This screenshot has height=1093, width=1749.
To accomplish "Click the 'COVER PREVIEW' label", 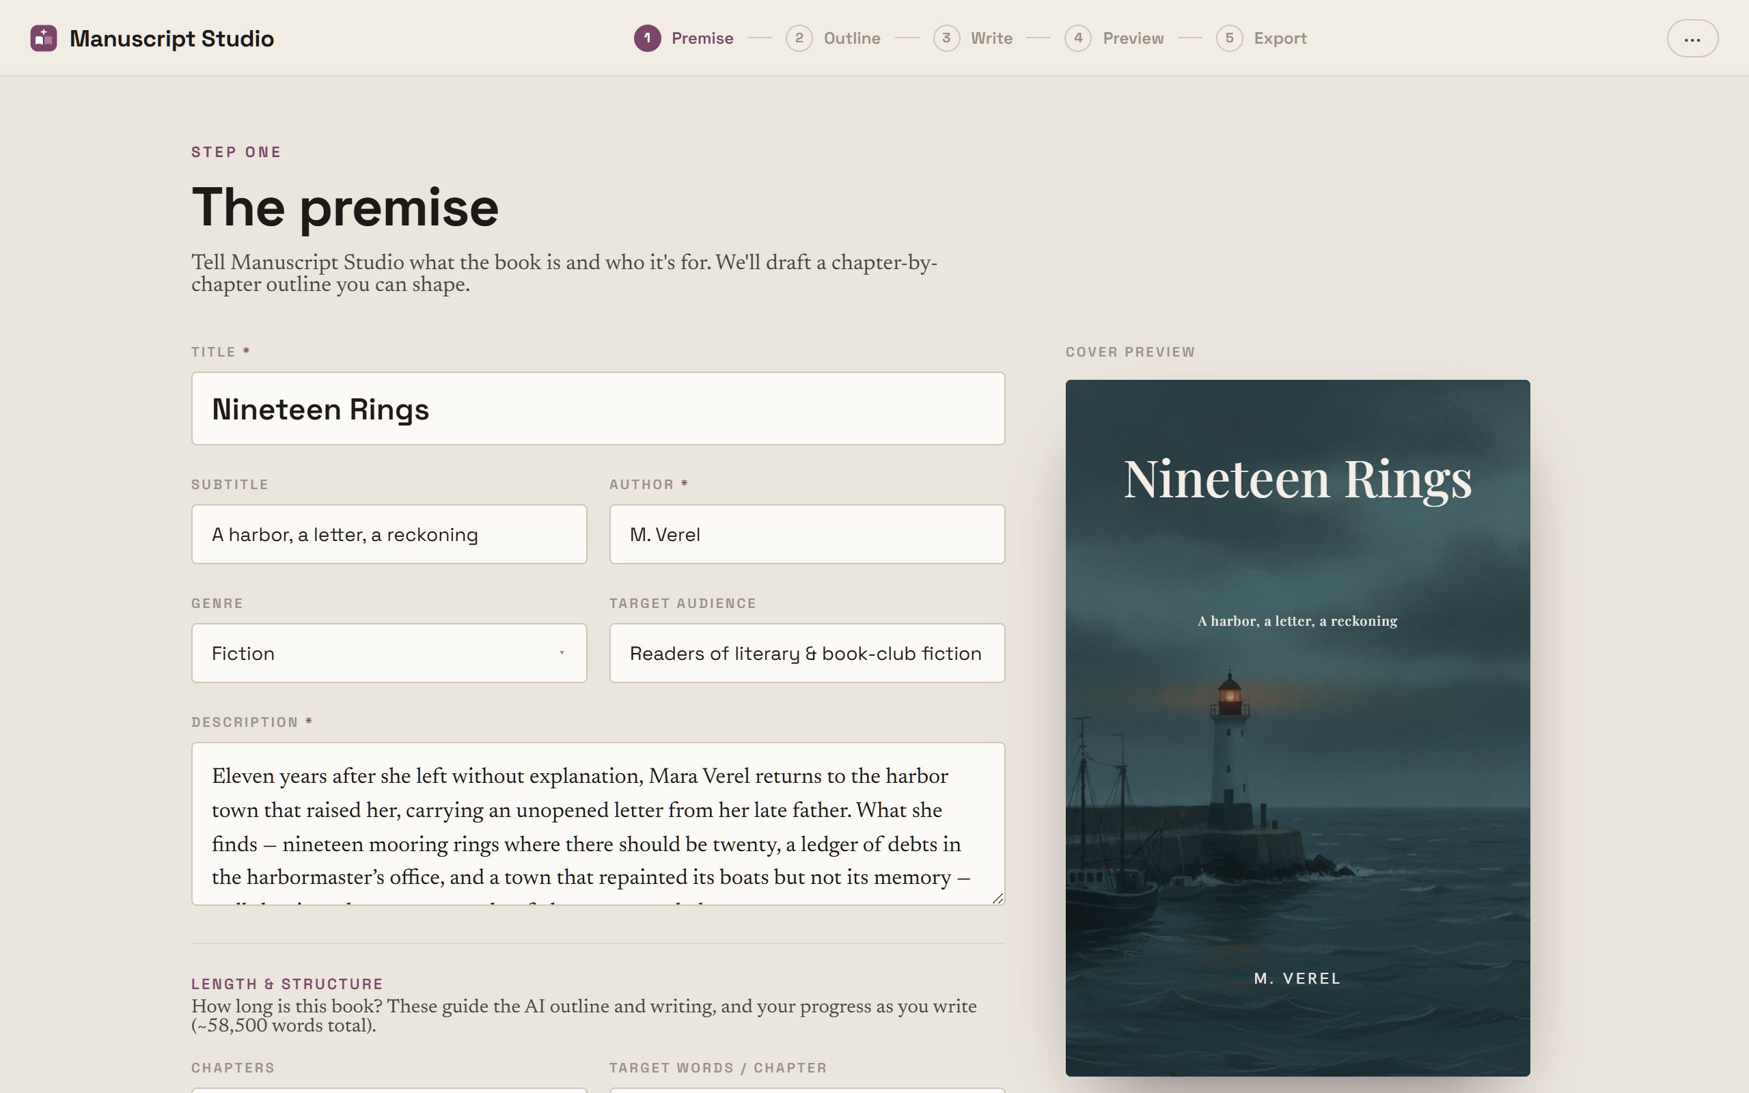I will click(1130, 352).
